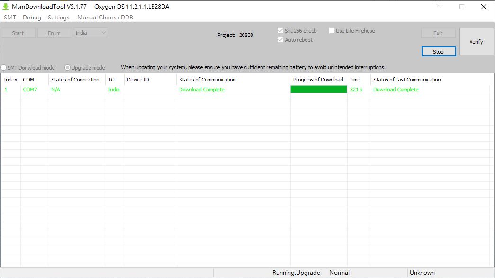Click Unknown in the status bar
Viewport: 495px width, 278px height.
pos(422,273)
